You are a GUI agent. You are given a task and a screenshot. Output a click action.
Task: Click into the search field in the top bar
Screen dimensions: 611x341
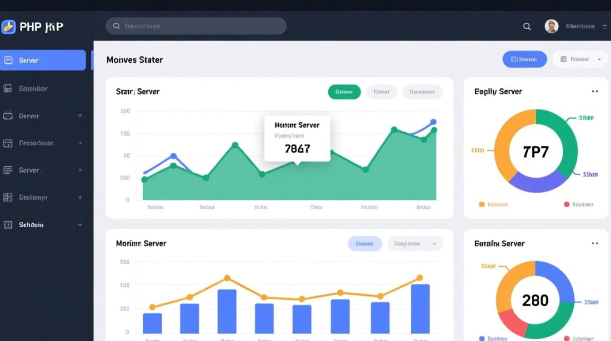(x=196, y=26)
